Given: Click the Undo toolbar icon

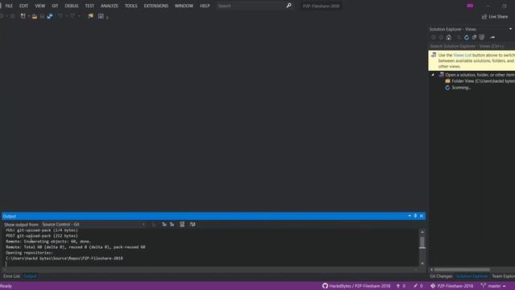Looking at the screenshot, I should point(60,16).
